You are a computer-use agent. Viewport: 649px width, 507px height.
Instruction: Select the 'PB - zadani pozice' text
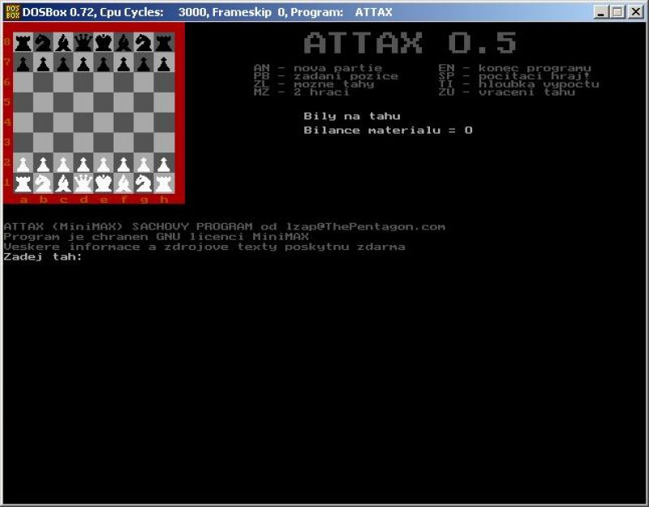coord(326,76)
